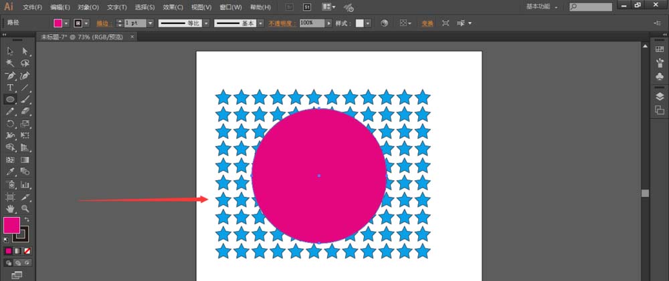
Task: Open the 窗口(W) menu
Action: tap(230, 7)
